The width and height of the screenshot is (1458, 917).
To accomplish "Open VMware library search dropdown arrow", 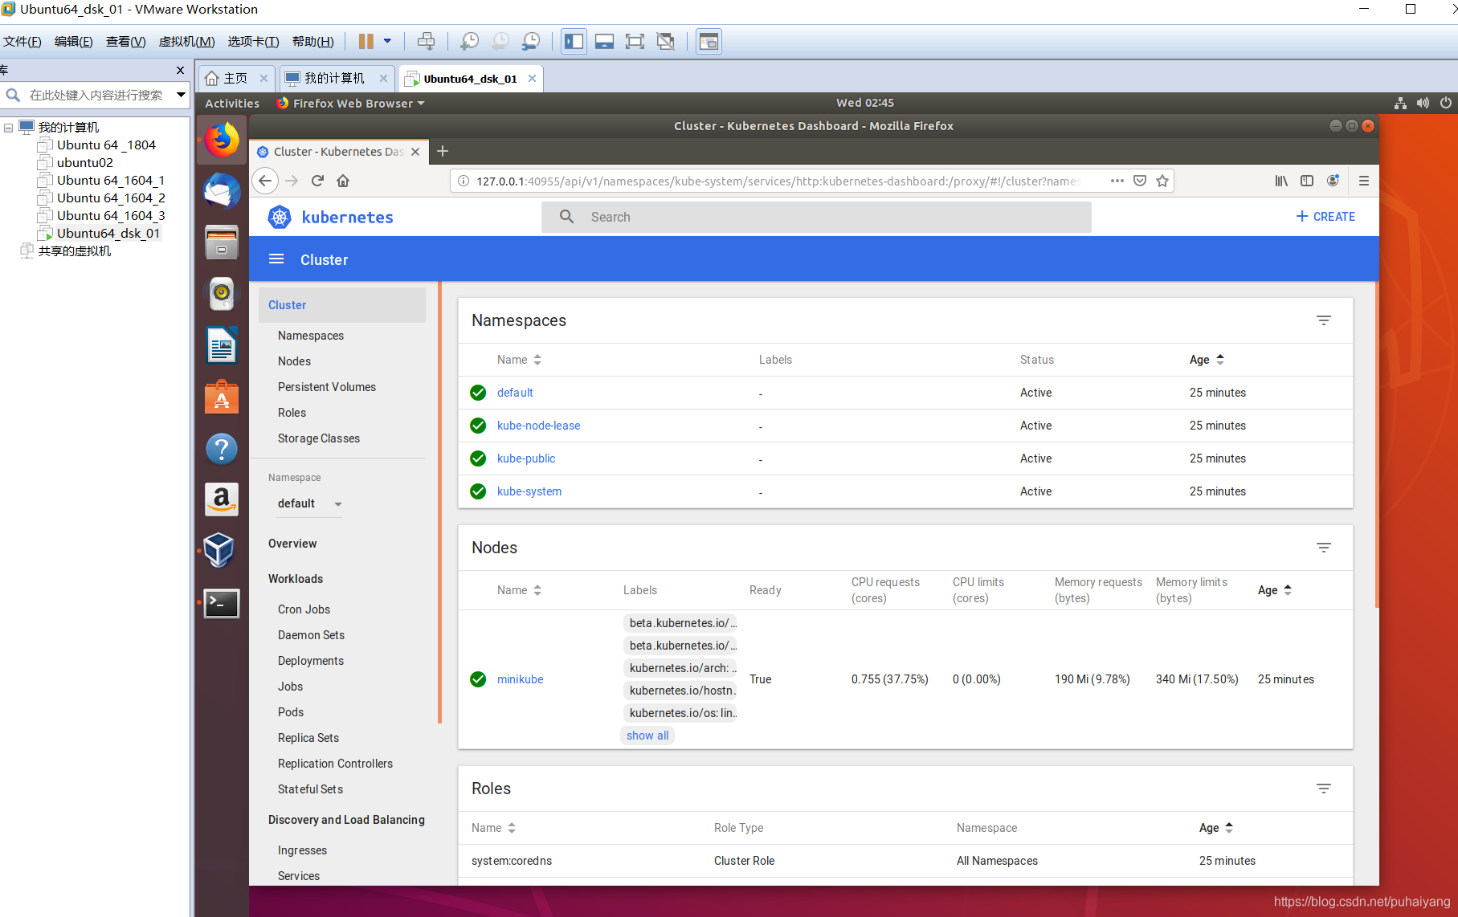I will click(181, 95).
